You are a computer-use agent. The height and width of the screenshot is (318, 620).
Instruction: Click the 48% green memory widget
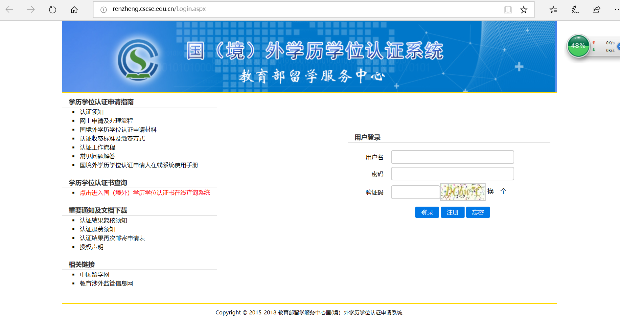pyautogui.click(x=578, y=46)
